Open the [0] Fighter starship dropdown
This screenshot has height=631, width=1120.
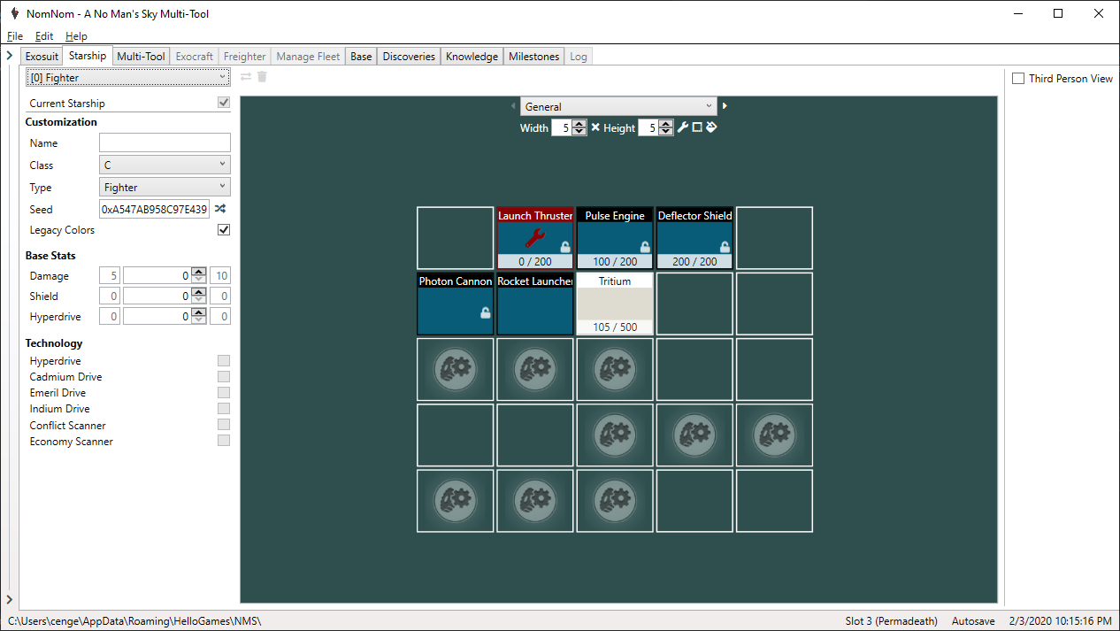[127, 78]
